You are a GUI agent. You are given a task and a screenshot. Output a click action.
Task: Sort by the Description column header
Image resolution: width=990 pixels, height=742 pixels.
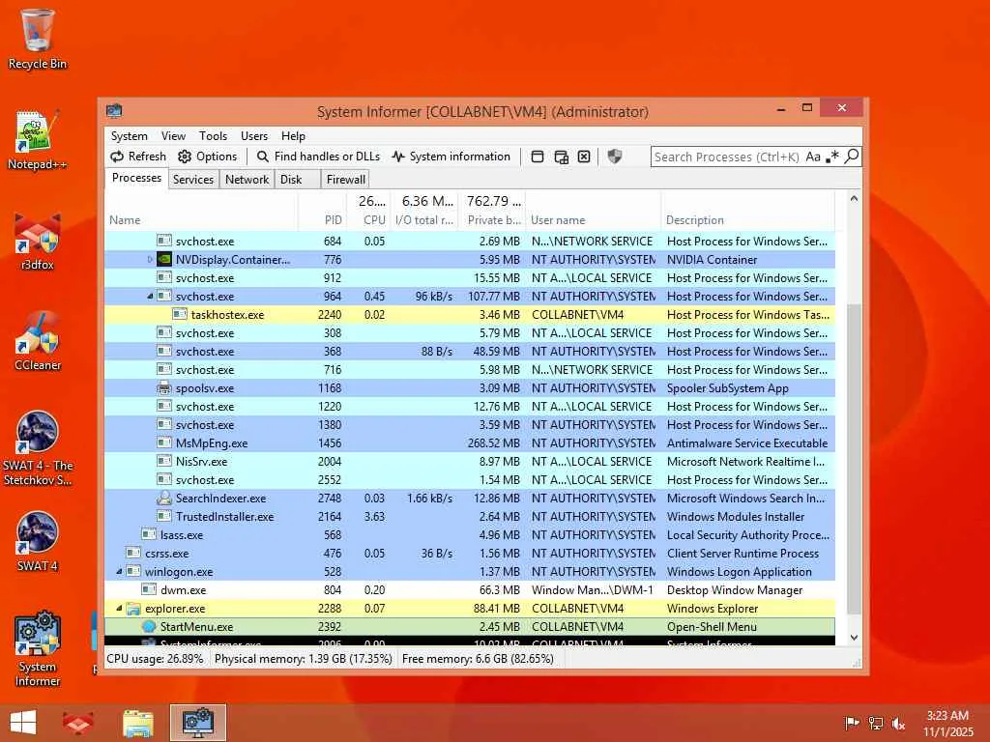point(747,220)
